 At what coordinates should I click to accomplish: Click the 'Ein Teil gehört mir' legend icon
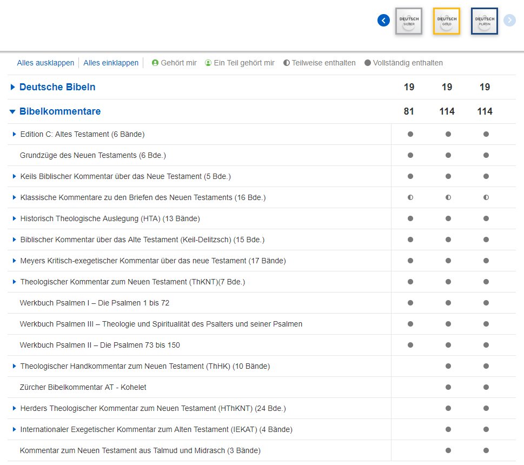(208, 63)
